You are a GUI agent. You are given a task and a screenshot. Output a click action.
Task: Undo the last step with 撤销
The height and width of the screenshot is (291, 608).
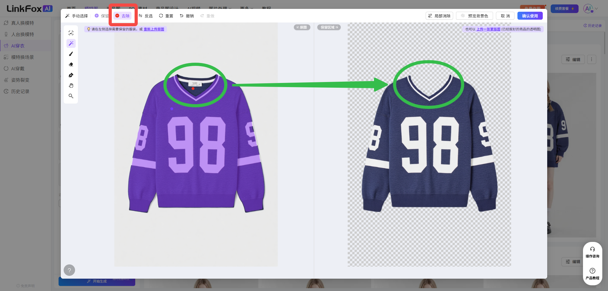pos(187,16)
